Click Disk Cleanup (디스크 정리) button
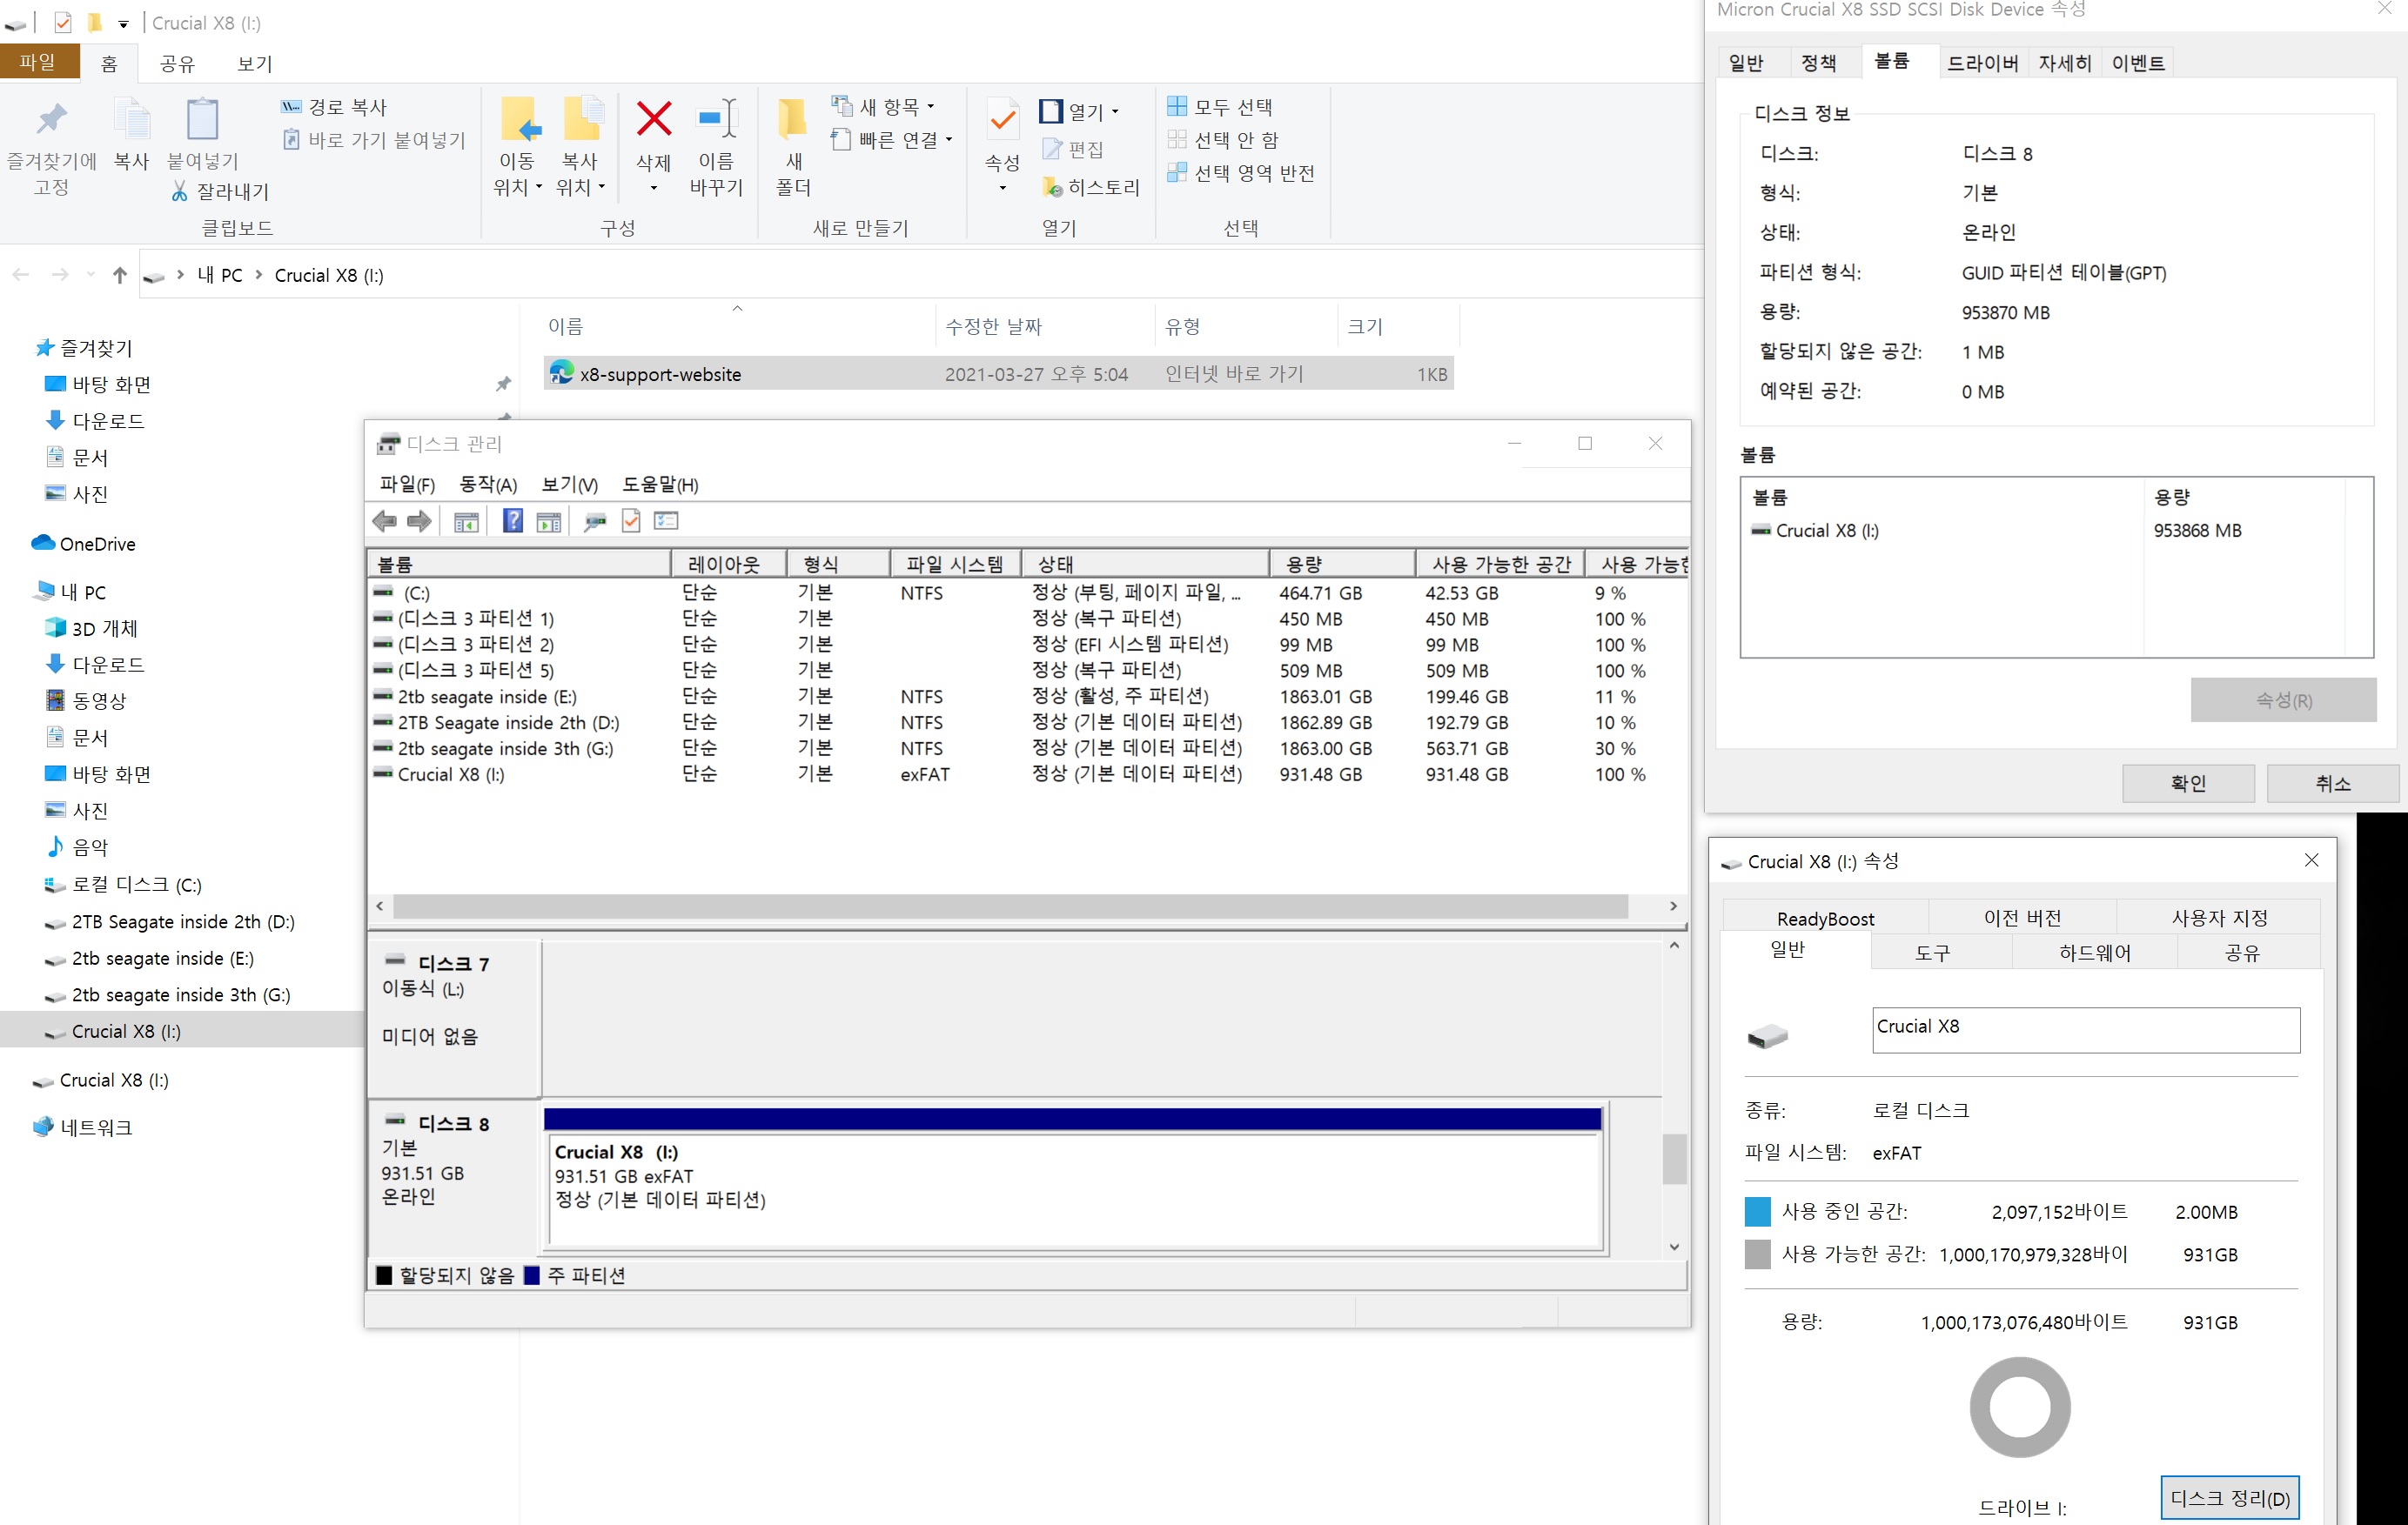2408x1525 pixels. pyautogui.click(x=2229, y=1498)
